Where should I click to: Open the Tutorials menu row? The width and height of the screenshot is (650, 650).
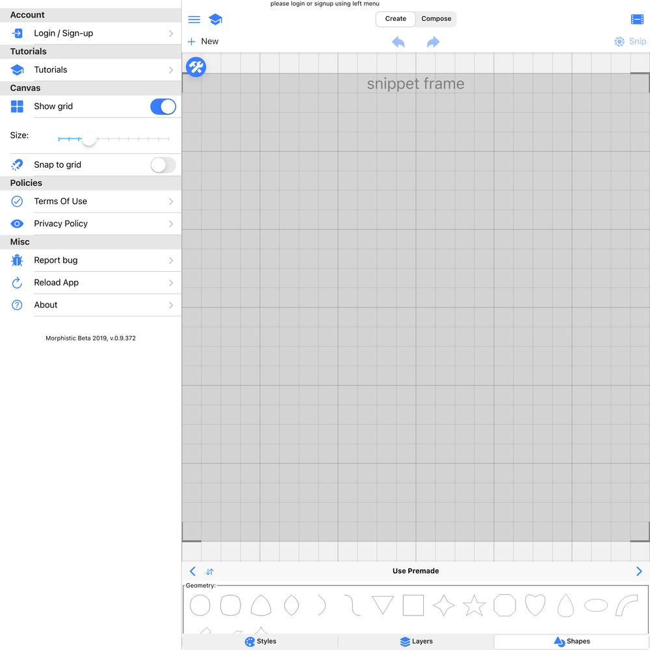[91, 70]
